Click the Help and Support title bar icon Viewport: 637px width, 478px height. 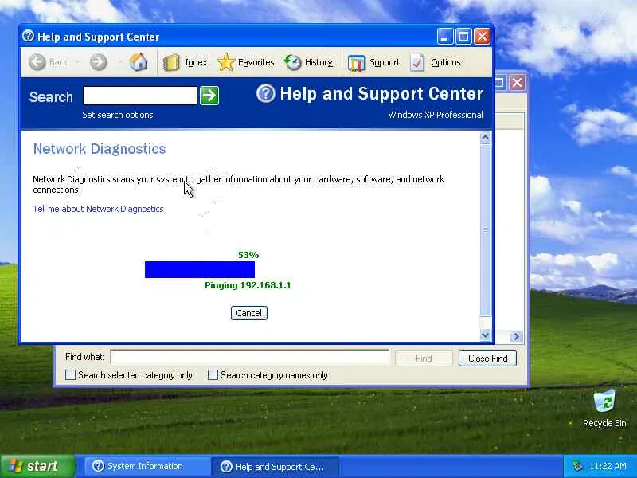(28, 36)
